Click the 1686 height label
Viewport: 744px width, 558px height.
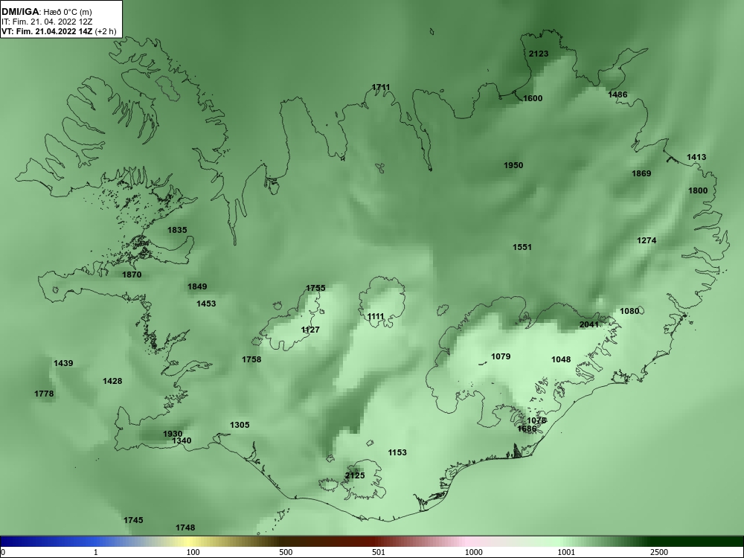click(x=527, y=429)
